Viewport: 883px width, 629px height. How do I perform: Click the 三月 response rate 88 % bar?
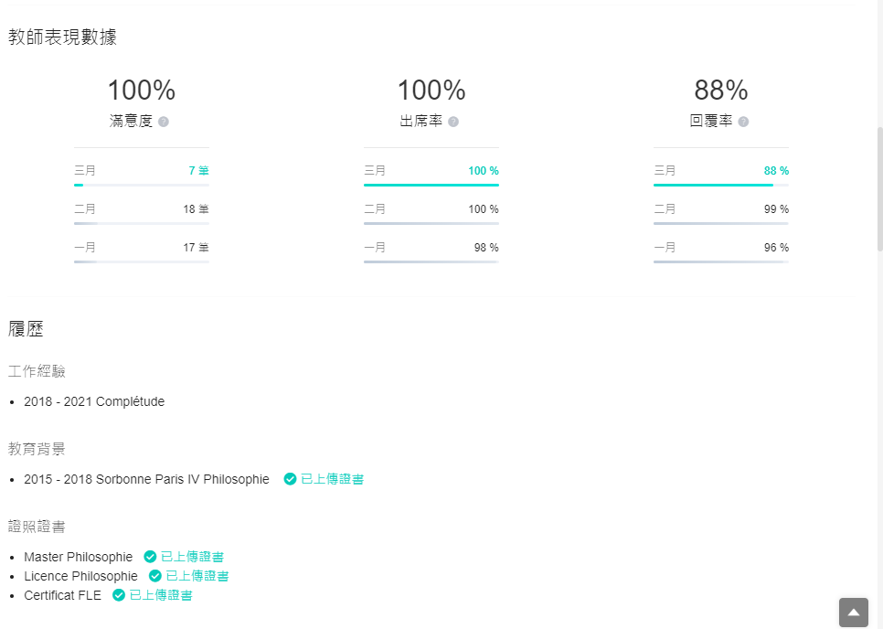tap(721, 185)
